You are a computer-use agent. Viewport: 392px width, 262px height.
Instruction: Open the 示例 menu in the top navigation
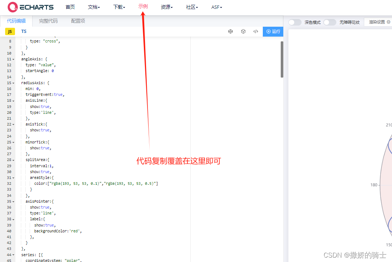[x=143, y=7]
